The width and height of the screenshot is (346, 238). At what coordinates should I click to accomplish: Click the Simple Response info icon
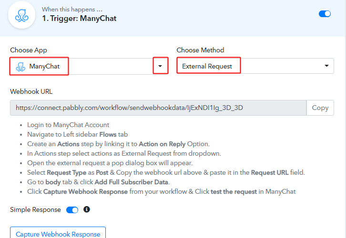pos(87,209)
